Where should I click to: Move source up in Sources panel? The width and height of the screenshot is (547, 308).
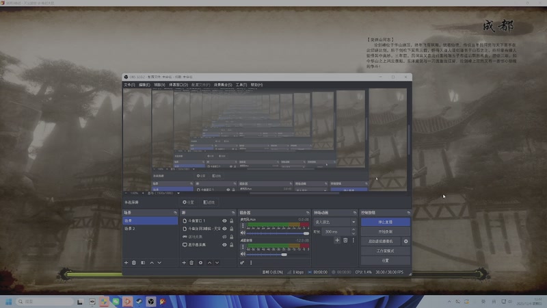point(209,263)
